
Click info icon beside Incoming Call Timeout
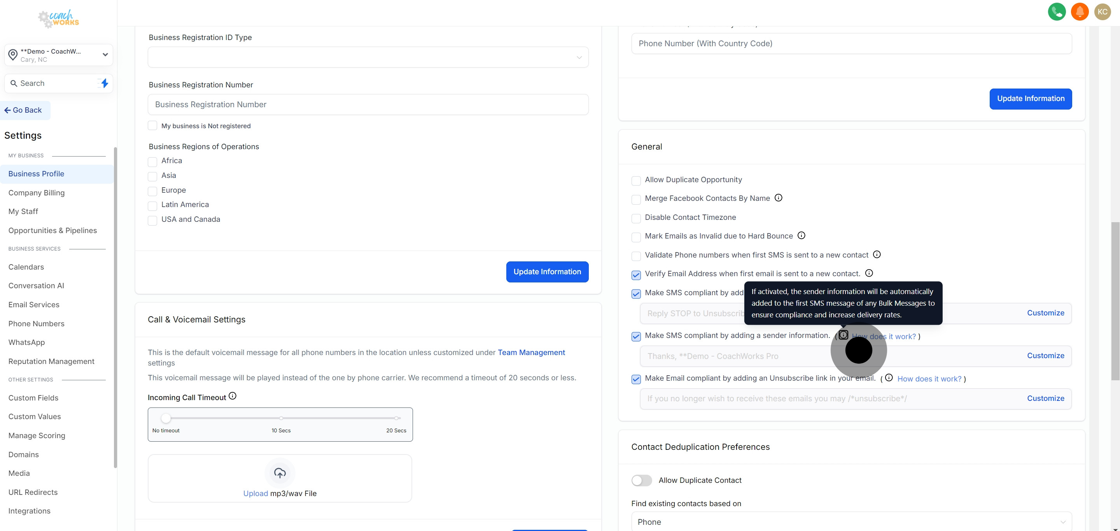233,396
